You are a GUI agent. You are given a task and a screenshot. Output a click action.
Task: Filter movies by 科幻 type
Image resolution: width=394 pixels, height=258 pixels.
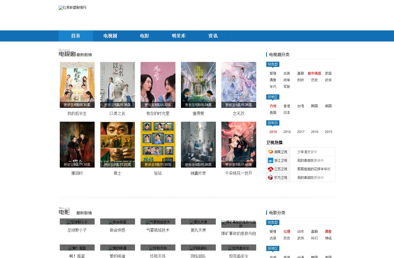tap(315, 238)
